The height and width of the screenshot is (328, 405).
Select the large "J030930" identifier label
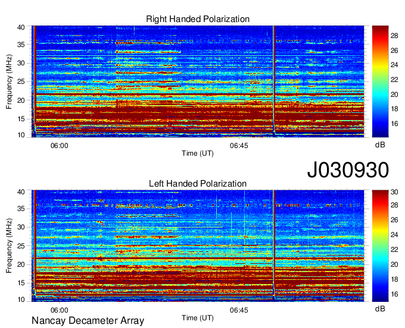[x=348, y=170]
